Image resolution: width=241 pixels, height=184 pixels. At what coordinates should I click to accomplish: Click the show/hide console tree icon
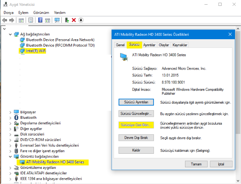[x=21, y=20]
